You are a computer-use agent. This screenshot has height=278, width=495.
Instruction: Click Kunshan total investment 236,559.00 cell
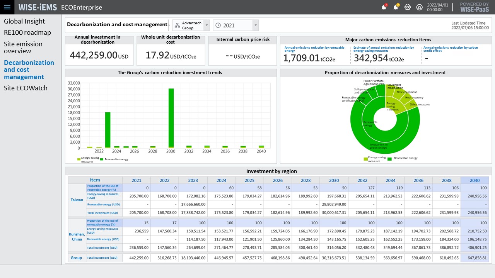pos(137,247)
